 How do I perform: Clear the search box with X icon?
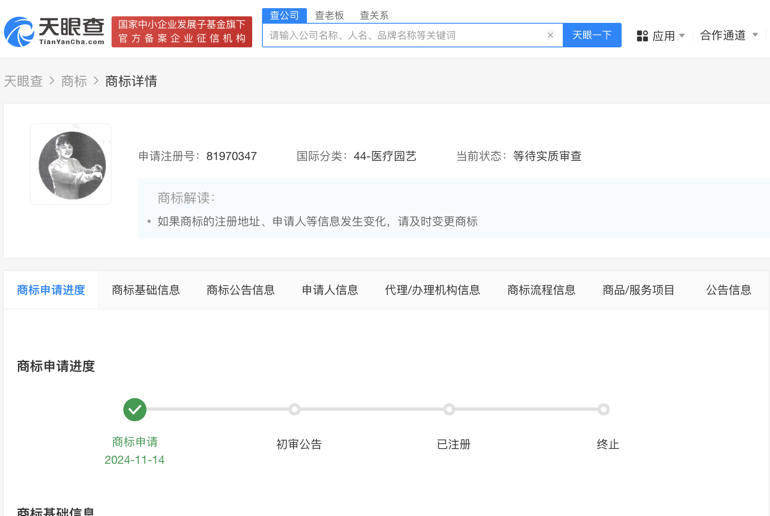coord(550,36)
